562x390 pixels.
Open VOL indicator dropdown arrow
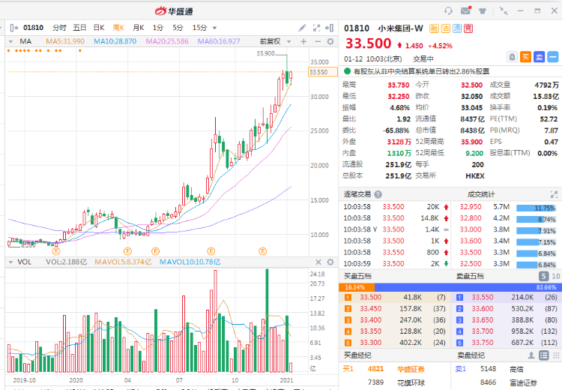10,262
